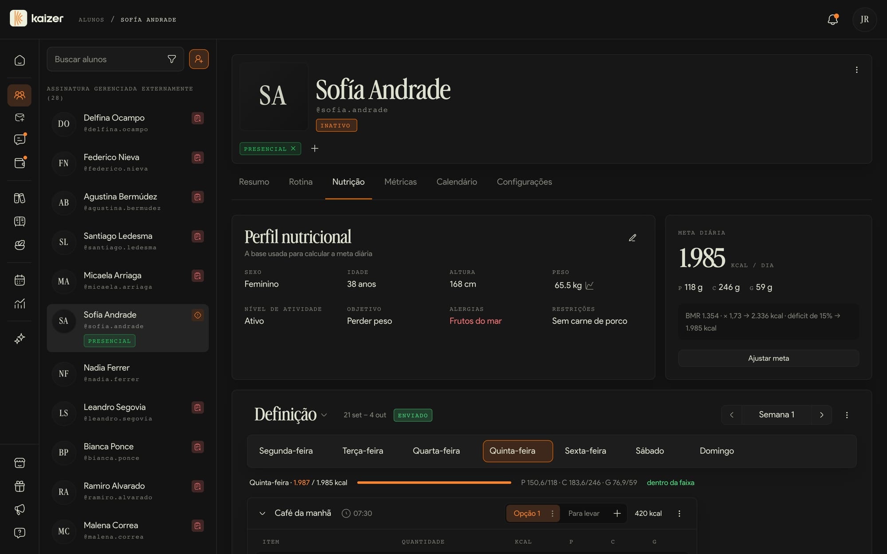
Task: Switch to the Para levar option
Action: tap(584, 513)
